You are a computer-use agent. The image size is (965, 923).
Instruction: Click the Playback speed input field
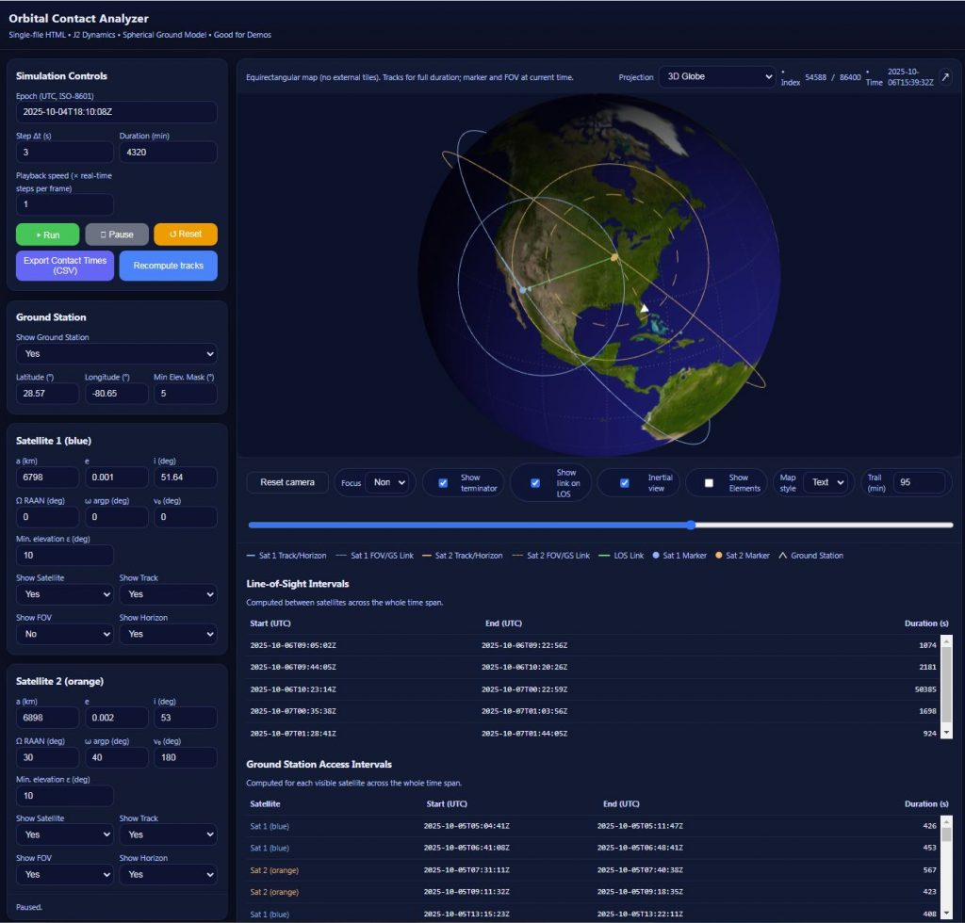(x=65, y=204)
